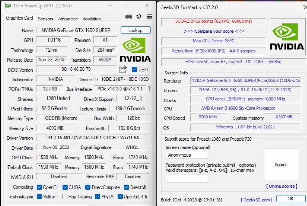Screen dimensions: 307x206
Task: Click the Submit button in FurMark
Action: click(281, 164)
